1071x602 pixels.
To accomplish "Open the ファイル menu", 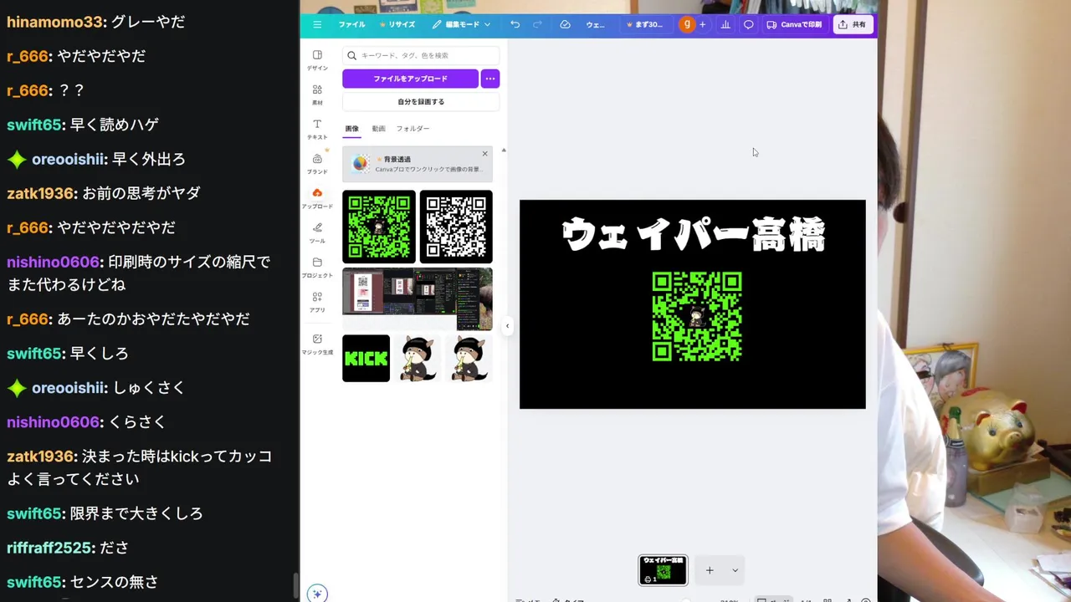I will 351,24.
